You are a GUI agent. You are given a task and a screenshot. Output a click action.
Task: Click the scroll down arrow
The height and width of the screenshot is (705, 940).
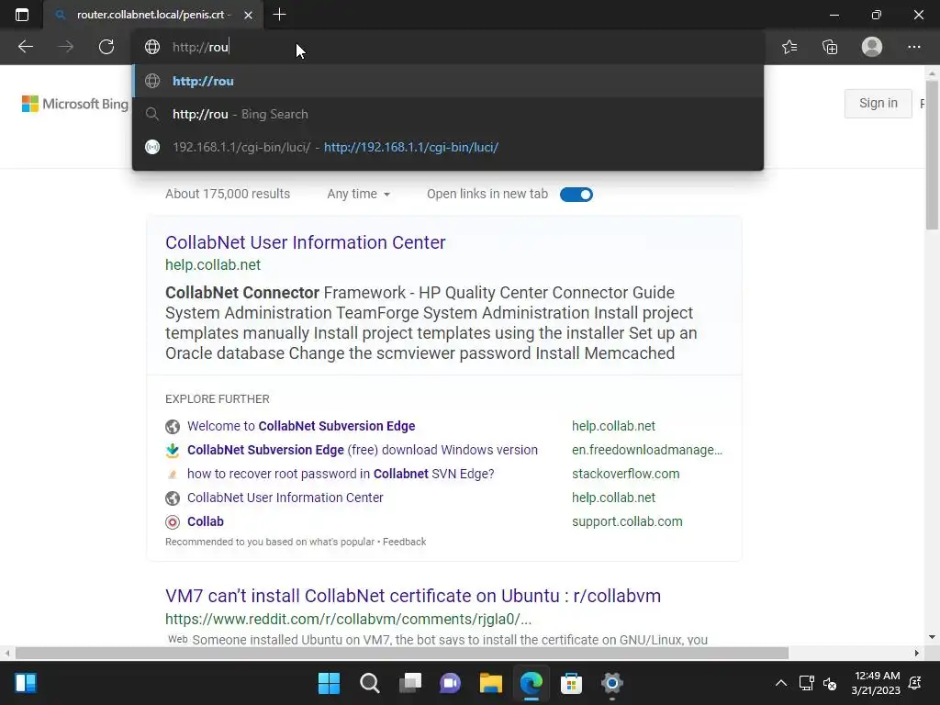932,637
